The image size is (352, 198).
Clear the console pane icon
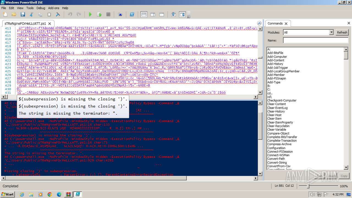click(x=58, y=14)
